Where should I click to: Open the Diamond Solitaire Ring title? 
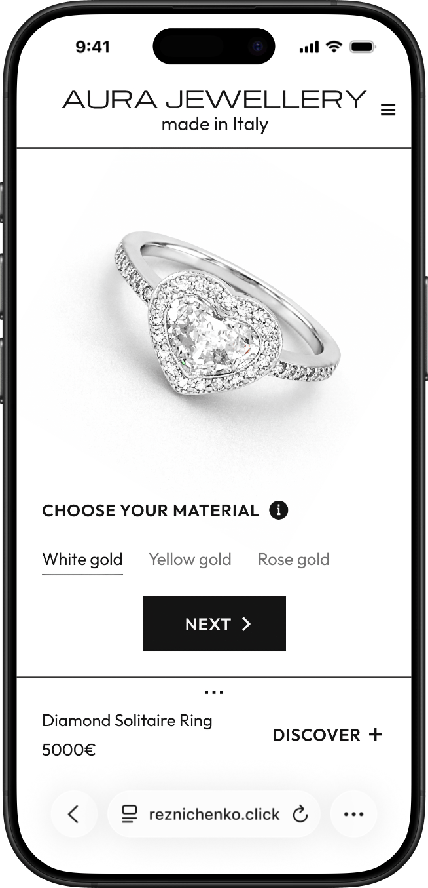click(x=127, y=721)
